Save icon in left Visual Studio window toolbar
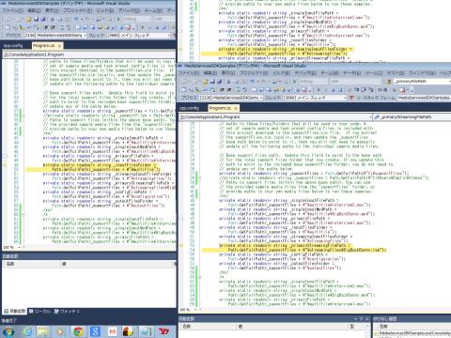This screenshot has height=338, width=451. (x=36, y=19)
